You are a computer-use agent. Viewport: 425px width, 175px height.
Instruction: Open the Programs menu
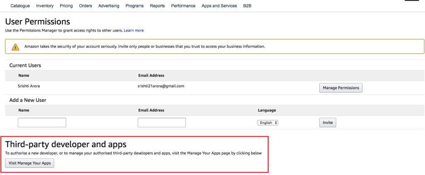pos(134,6)
